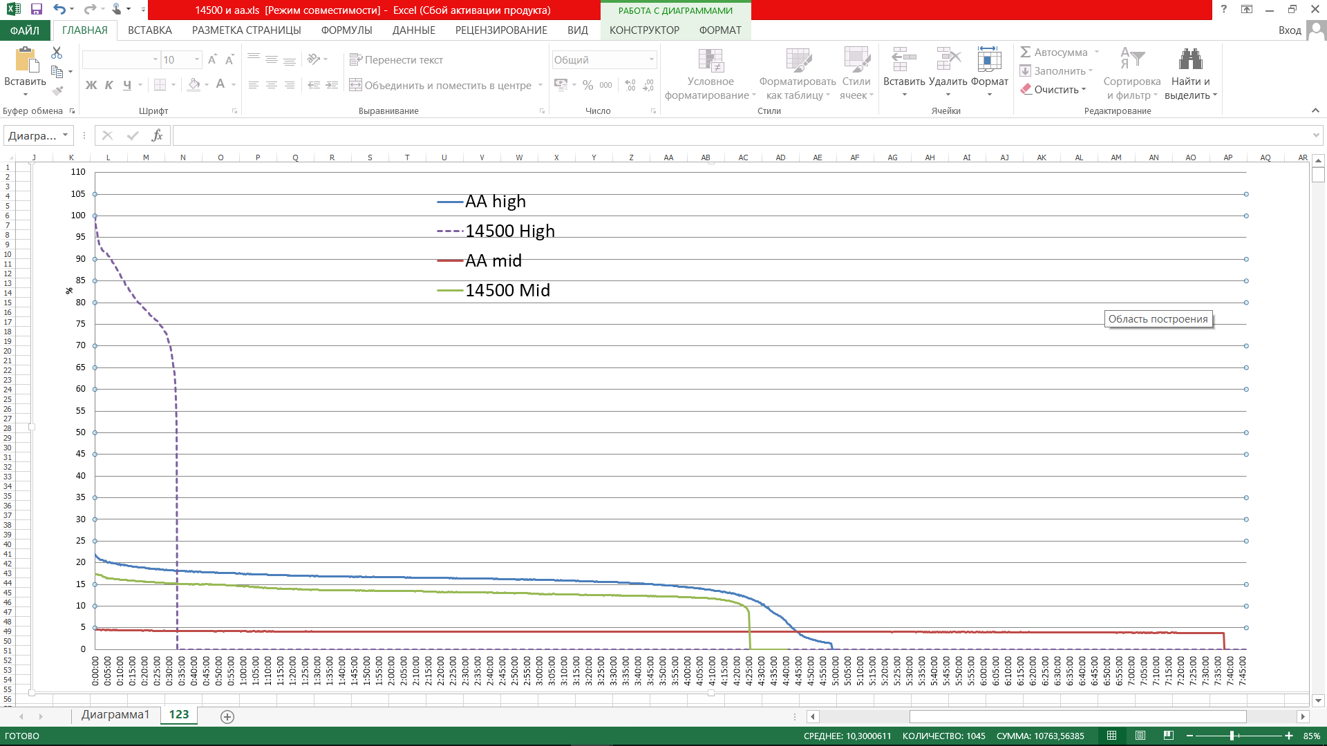1327x746 pixels.
Task: Switch to РАЗМЕТКА СТРАНИЦЫ tab
Action: coord(247,30)
